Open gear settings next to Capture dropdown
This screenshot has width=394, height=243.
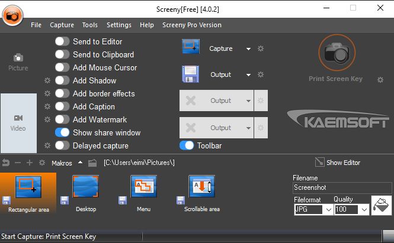pyautogui.click(x=261, y=48)
